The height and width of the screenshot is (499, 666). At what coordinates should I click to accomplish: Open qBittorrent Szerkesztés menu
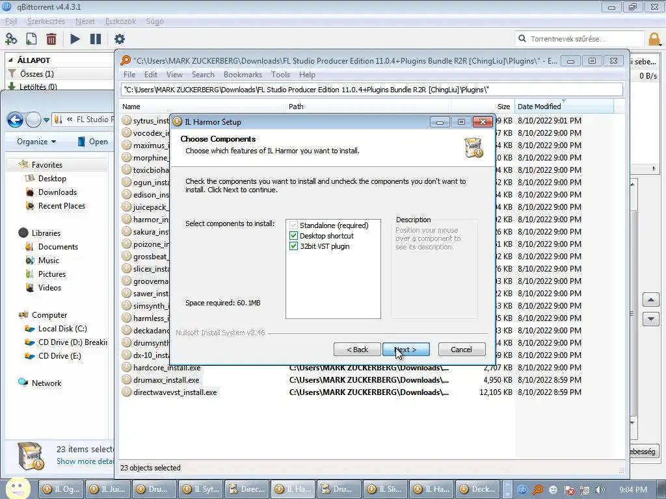[46, 21]
